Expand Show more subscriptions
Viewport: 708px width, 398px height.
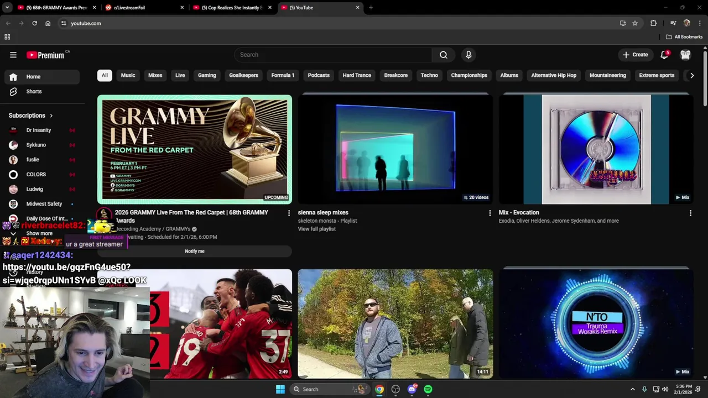[x=39, y=233]
